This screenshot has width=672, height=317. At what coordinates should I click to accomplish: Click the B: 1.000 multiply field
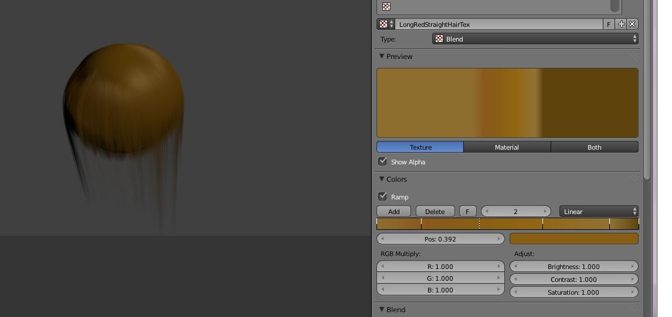coord(440,290)
